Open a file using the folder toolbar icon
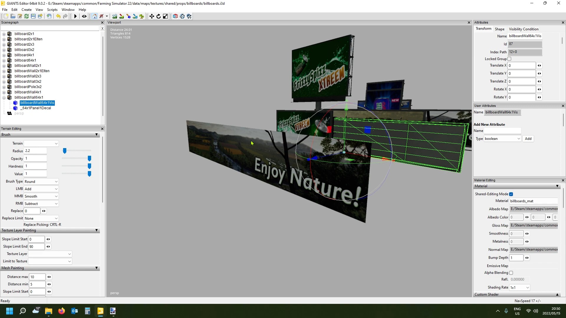The image size is (566, 318). (x=13, y=16)
